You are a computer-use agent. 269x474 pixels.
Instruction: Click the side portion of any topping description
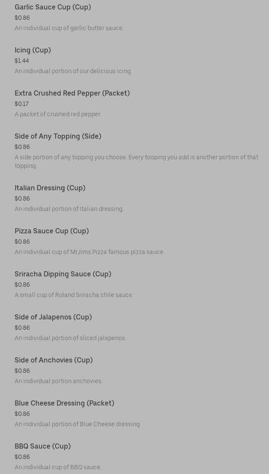[x=137, y=161]
